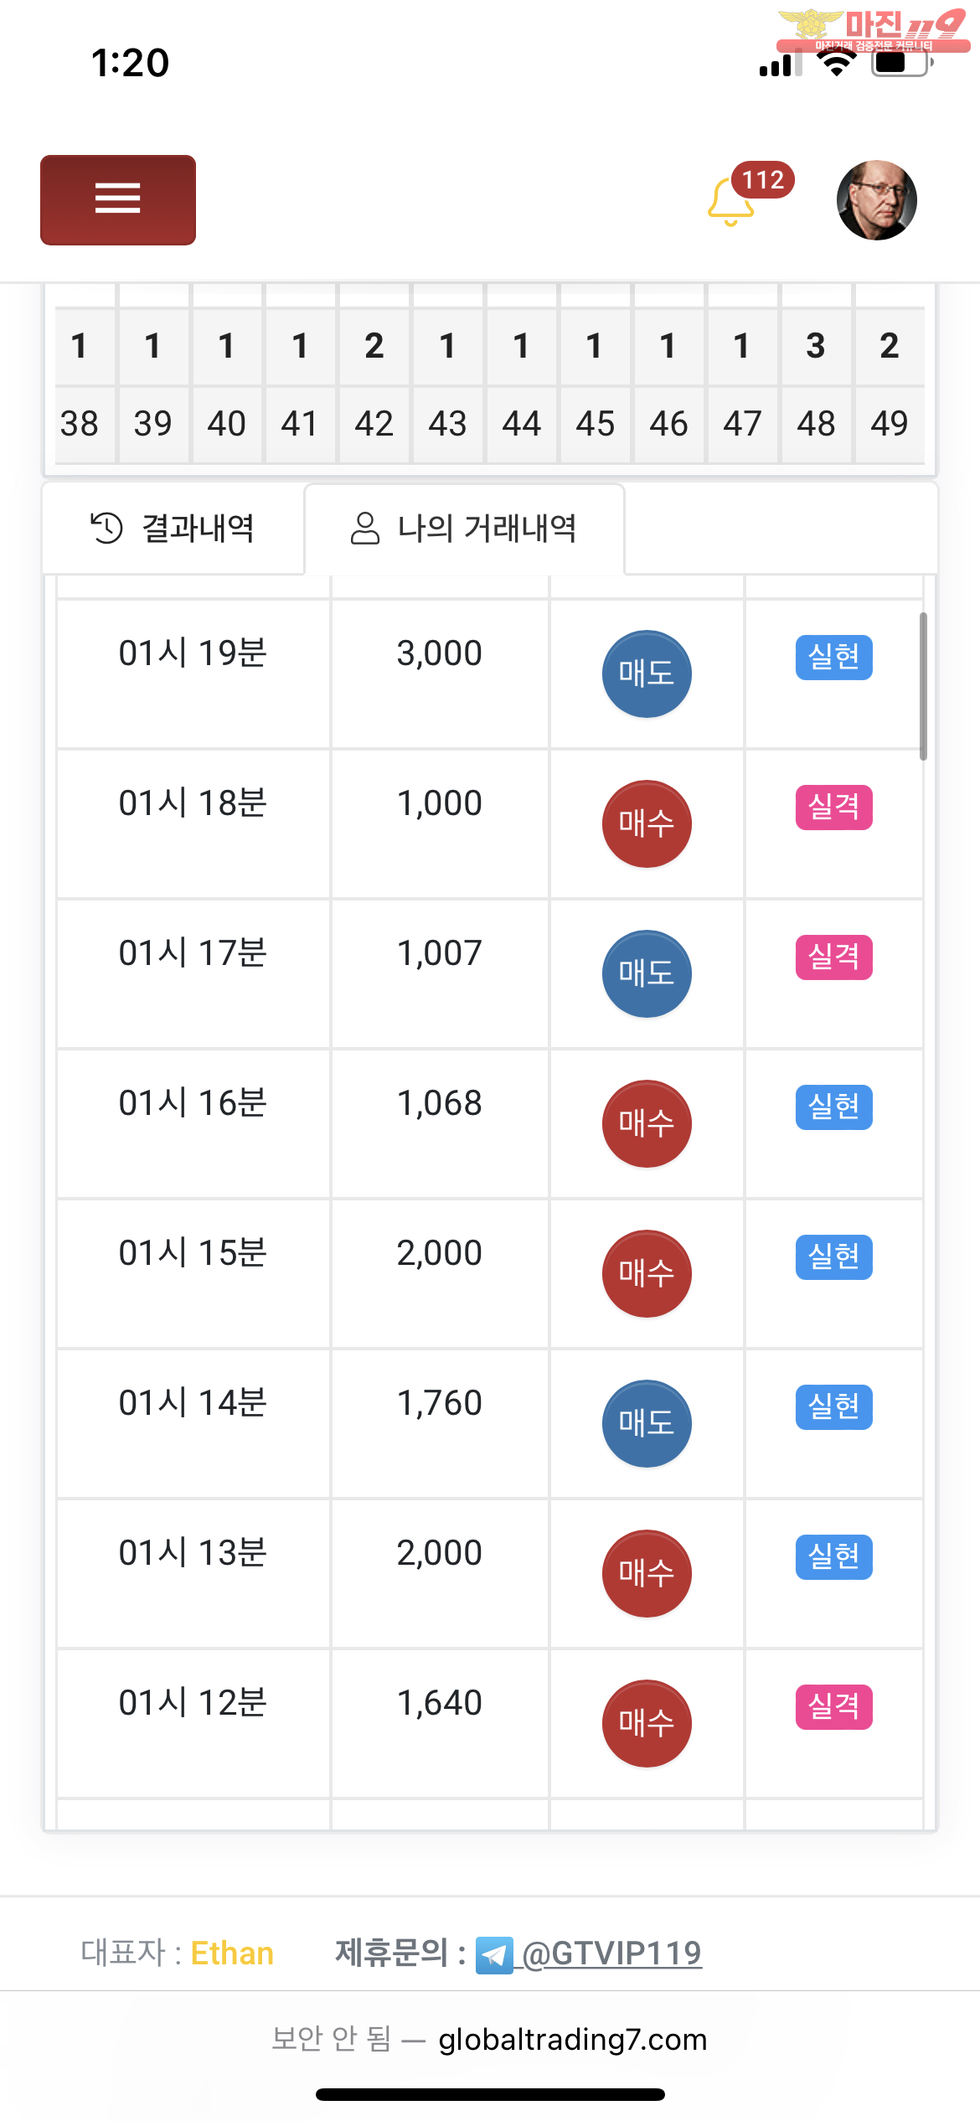Click the 매수 badge for 01시 16분

pyautogui.click(x=647, y=1123)
